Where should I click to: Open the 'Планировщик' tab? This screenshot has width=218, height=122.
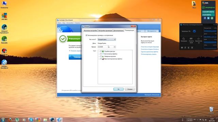[x=129, y=30]
